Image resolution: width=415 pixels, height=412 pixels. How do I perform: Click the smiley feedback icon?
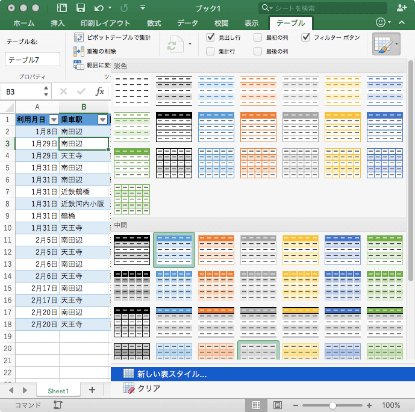[x=381, y=22]
